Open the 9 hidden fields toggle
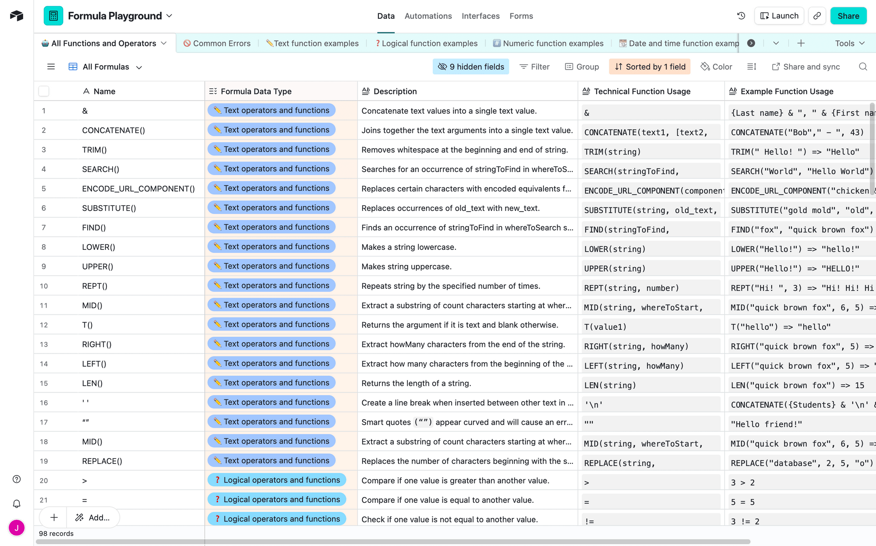876x546 pixels. 471,66
